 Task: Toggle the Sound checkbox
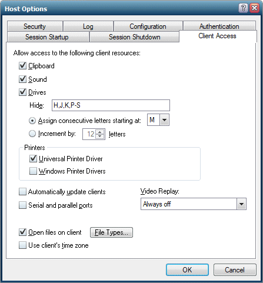click(x=22, y=79)
